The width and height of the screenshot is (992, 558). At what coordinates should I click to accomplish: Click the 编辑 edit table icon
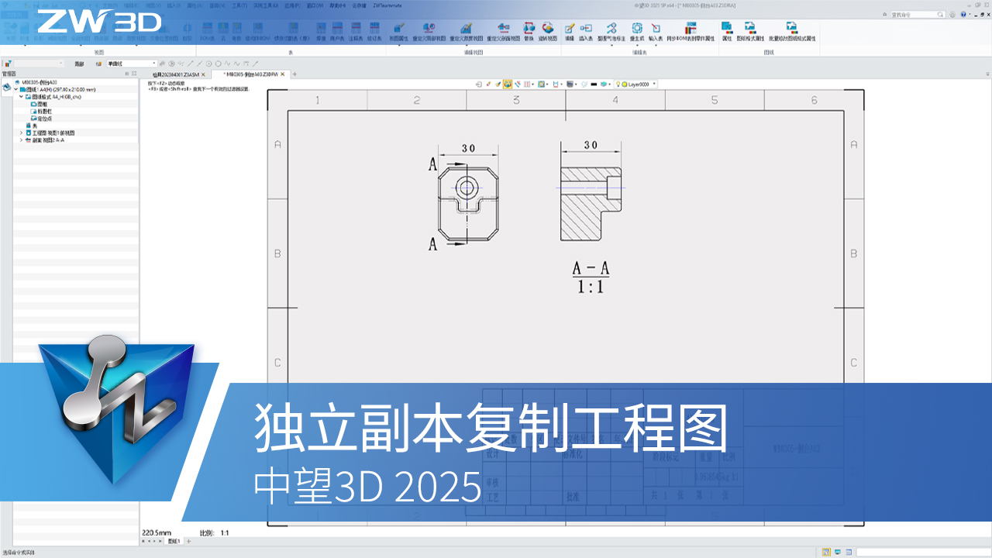[x=570, y=29]
